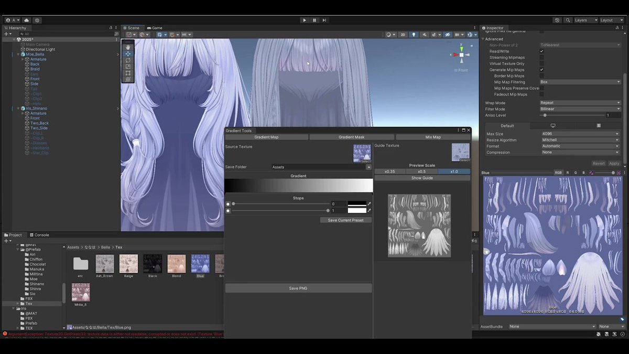The height and width of the screenshot is (354, 629).
Task: Open the global Search magnifier icon
Action: coord(568,20)
